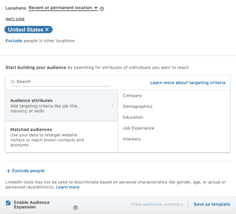The width and height of the screenshot is (236, 214).
Task: Click the Exclude people in other locations link
Action: tap(14, 41)
